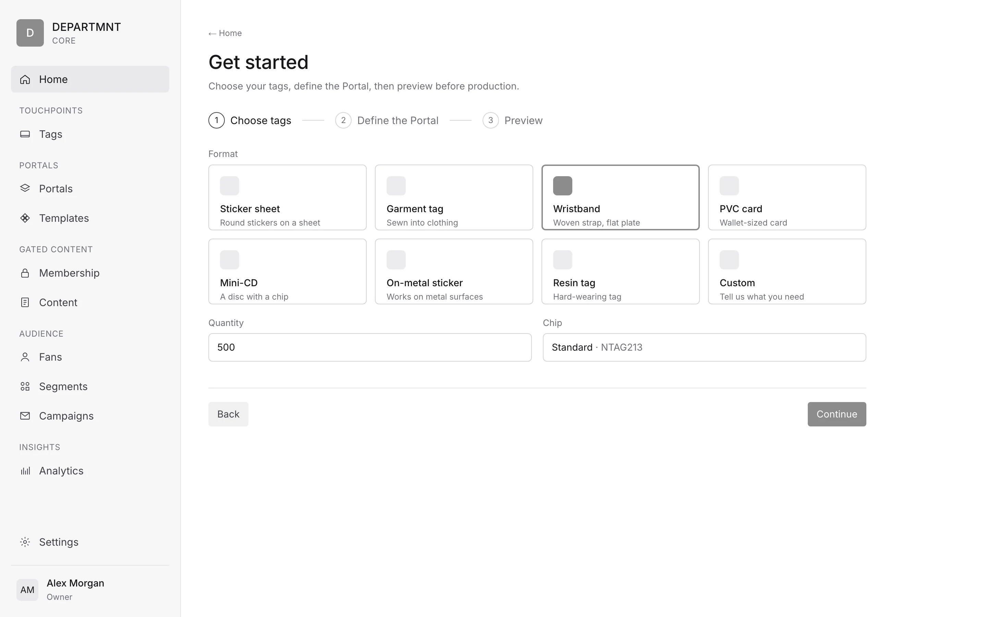Click the Custom format icon
The width and height of the screenshot is (987, 617).
pos(729,260)
